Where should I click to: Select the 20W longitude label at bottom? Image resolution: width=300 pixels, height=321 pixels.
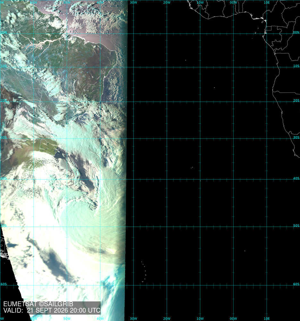point(167,318)
